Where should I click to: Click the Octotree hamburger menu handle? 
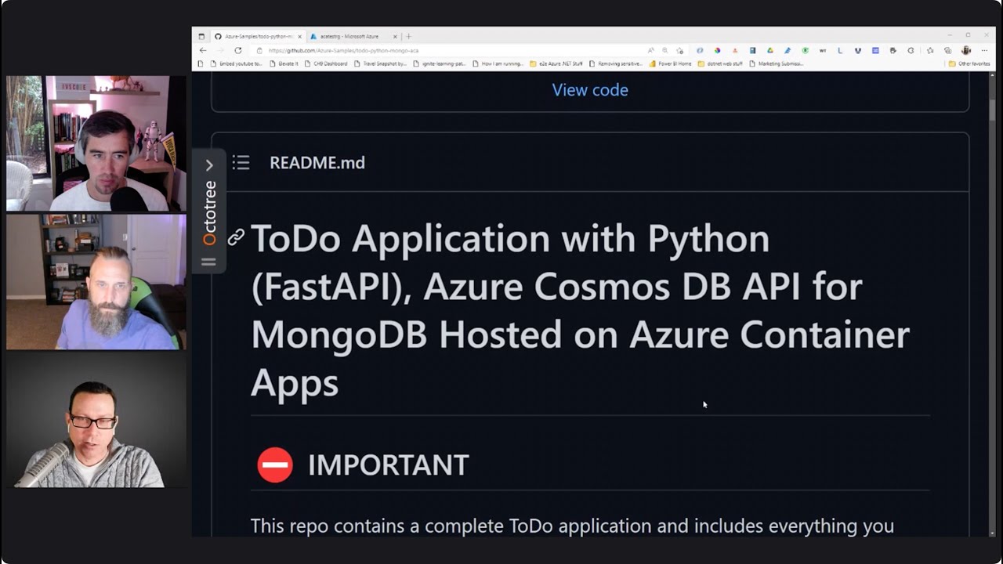click(x=208, y=262)
